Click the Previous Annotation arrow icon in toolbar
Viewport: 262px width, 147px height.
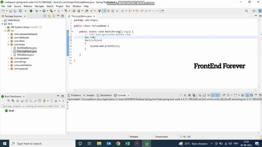[x=130, y=11]
